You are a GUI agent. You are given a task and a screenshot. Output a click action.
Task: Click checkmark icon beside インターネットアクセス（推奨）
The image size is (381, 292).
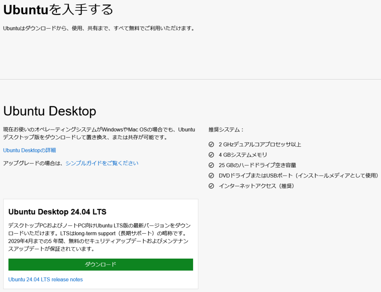(211, 186)
